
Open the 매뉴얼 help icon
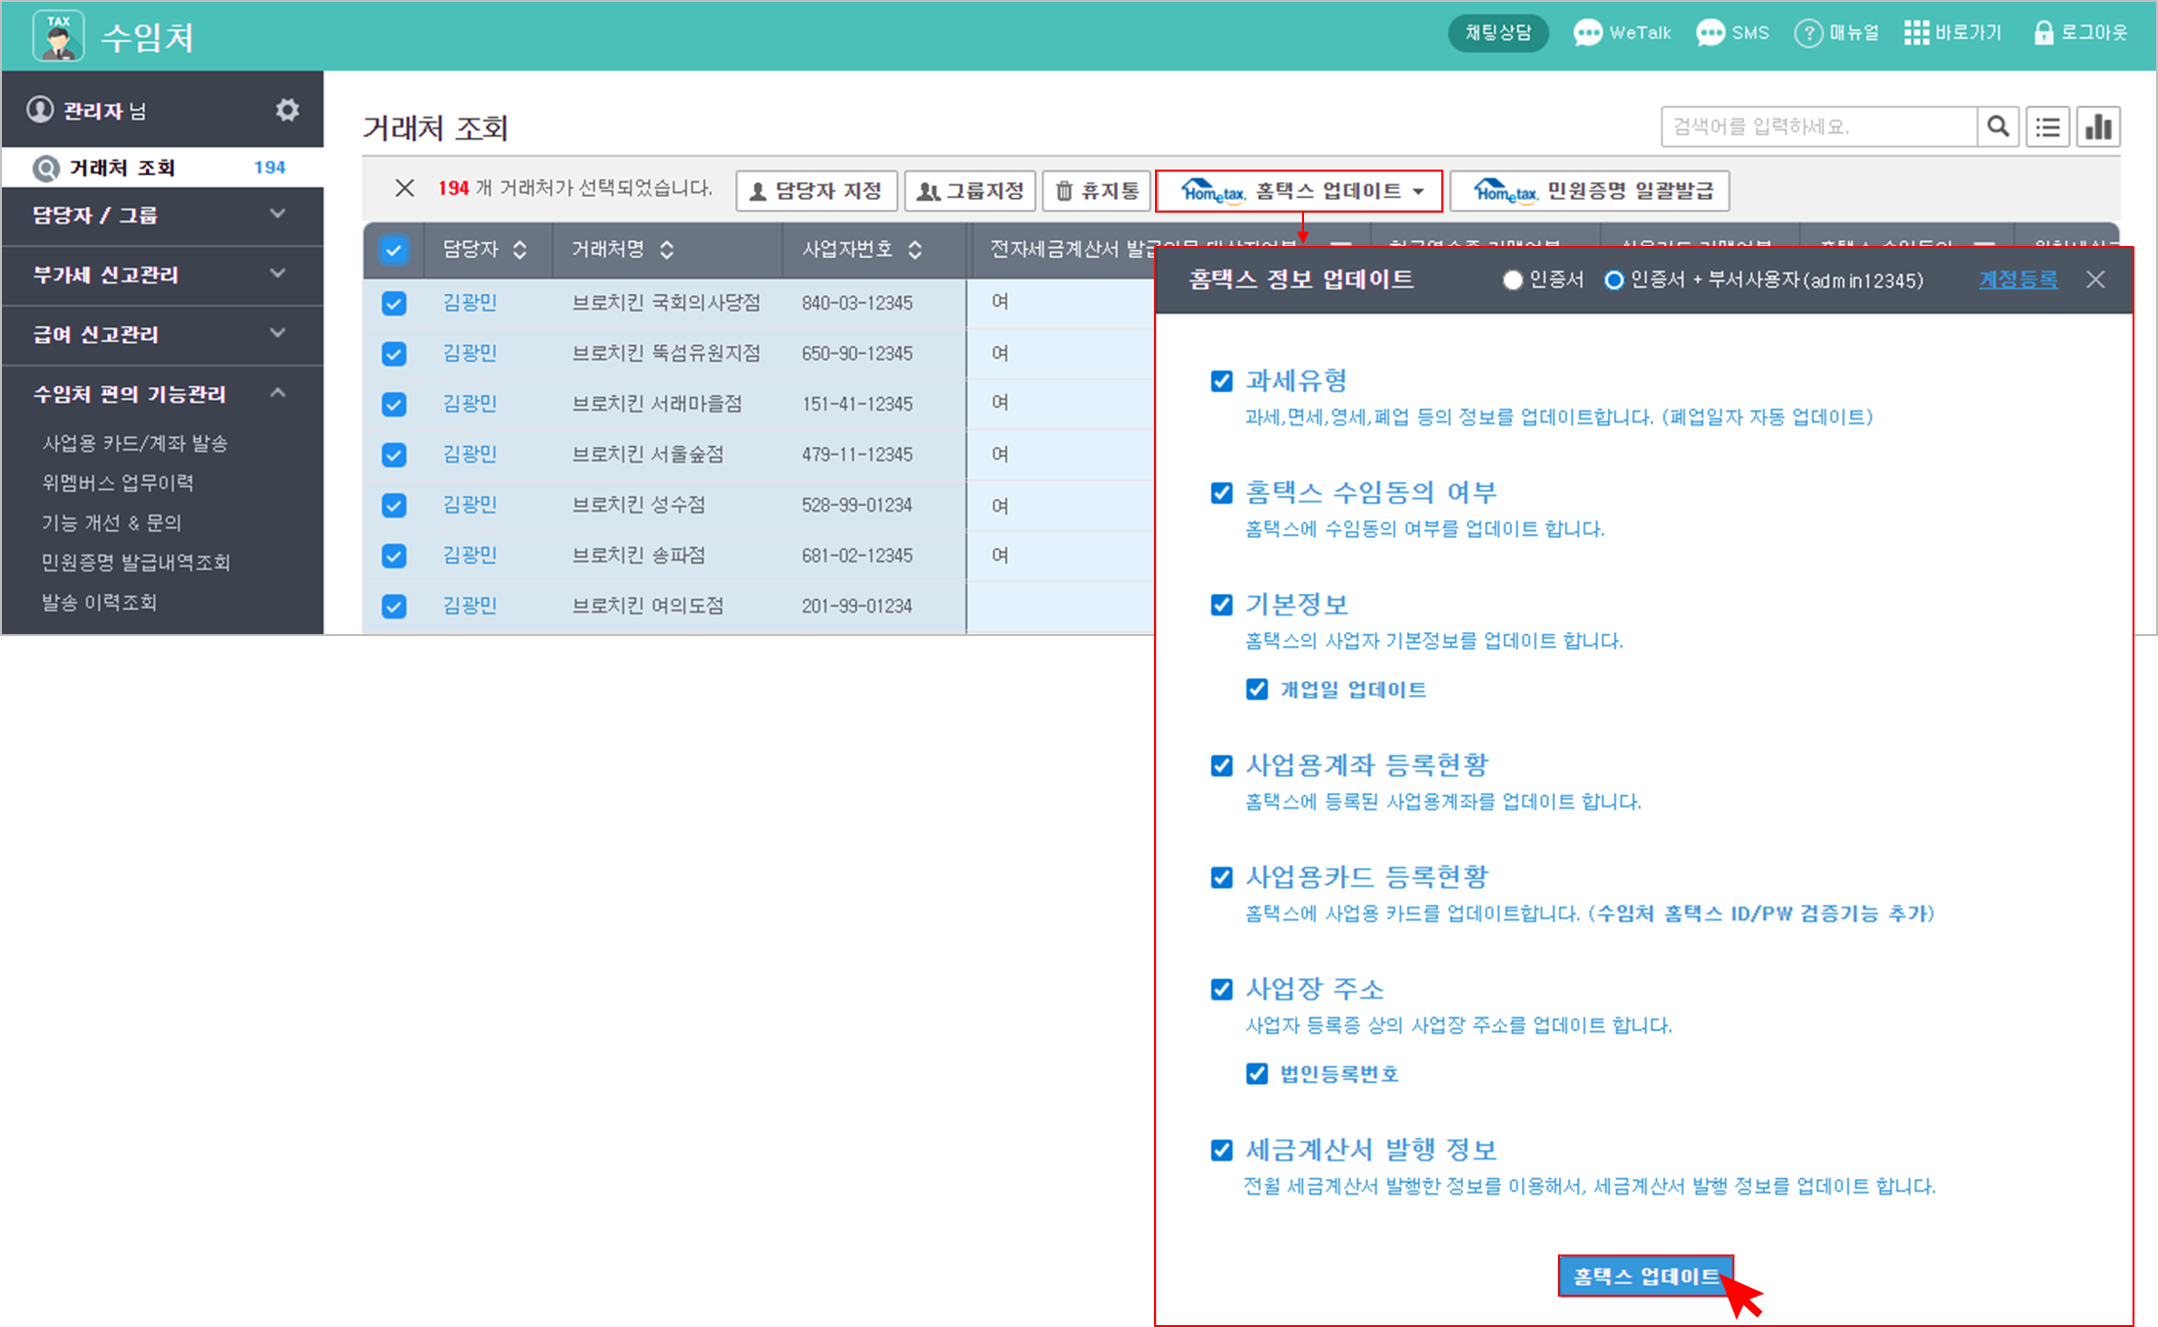1808,33
